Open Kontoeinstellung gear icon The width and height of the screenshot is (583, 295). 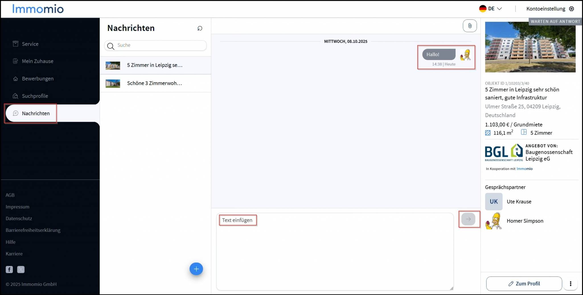coord(571,9)
